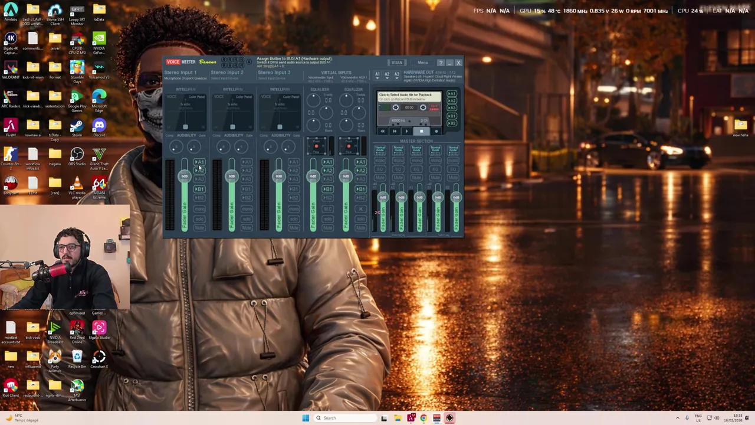The image size is (755, 425).
Task: Select the 'kick vods' folder
Action: pos(32,329)
